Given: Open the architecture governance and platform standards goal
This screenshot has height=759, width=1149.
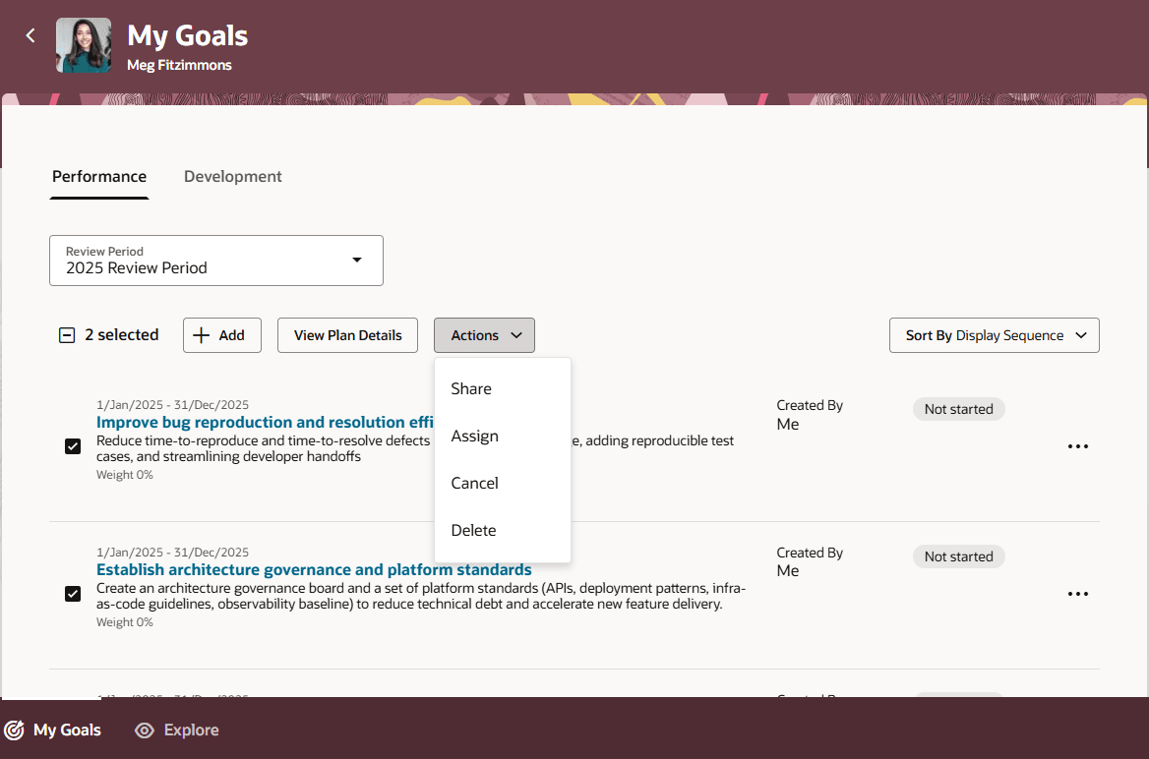Looking at the screenshot, I should [x=313, y=569].
